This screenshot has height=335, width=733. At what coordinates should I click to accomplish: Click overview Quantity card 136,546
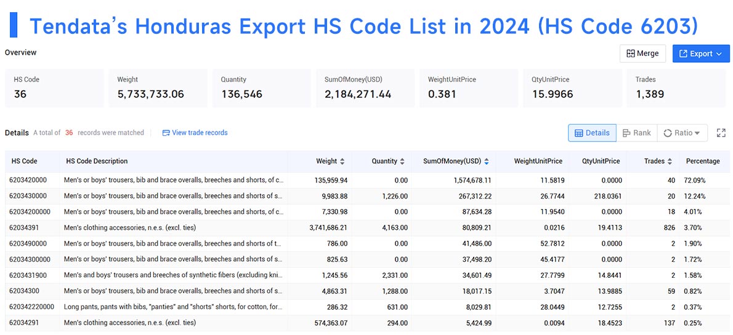pos(262,88)
